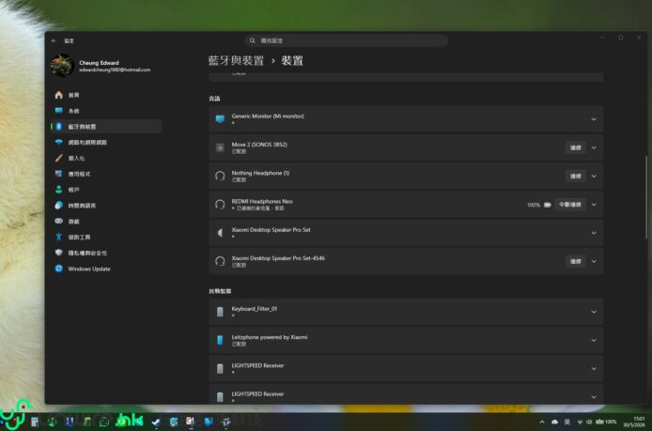Click the headset icon of REDMI Headphones Neo
652x431 pixels.
click(x=220, y=205)
